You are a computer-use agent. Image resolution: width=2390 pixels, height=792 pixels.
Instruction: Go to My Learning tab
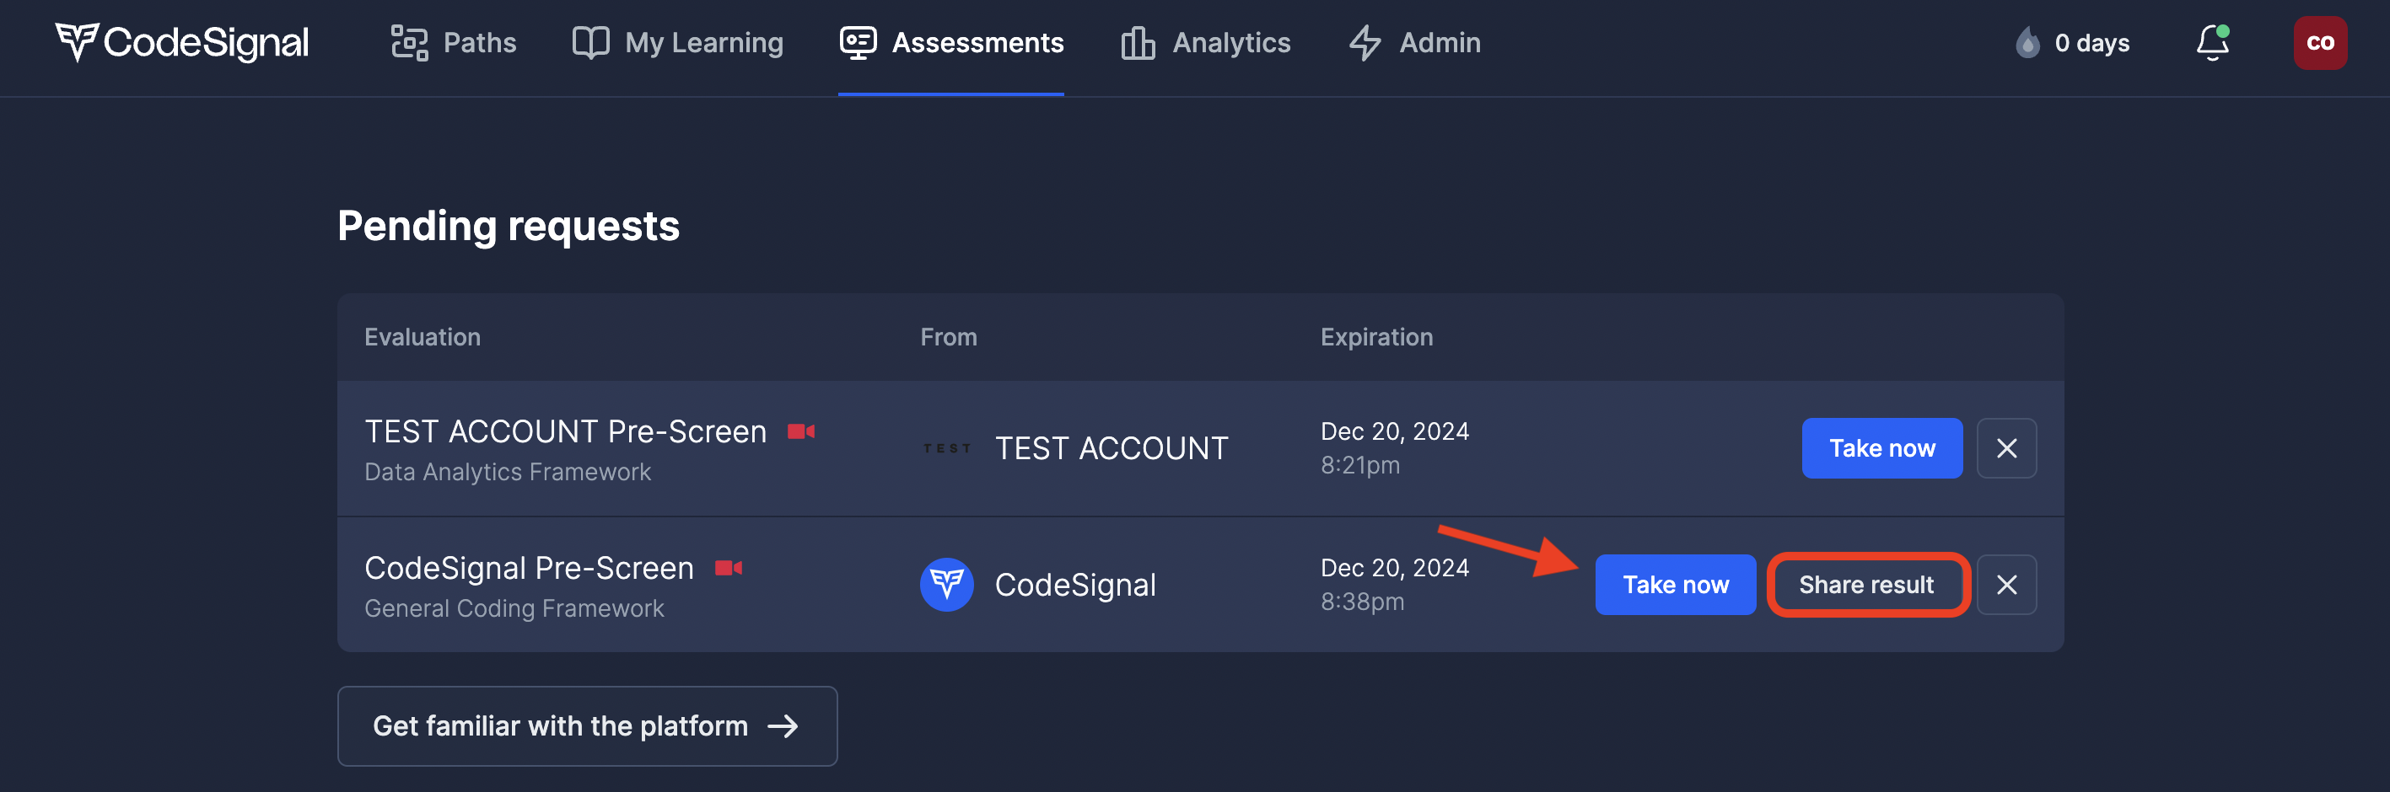click(678, 43)
